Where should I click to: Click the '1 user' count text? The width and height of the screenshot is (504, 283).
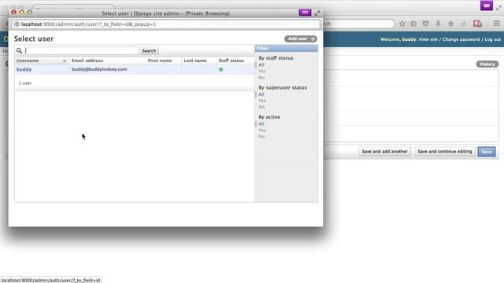tap(25, 83)
